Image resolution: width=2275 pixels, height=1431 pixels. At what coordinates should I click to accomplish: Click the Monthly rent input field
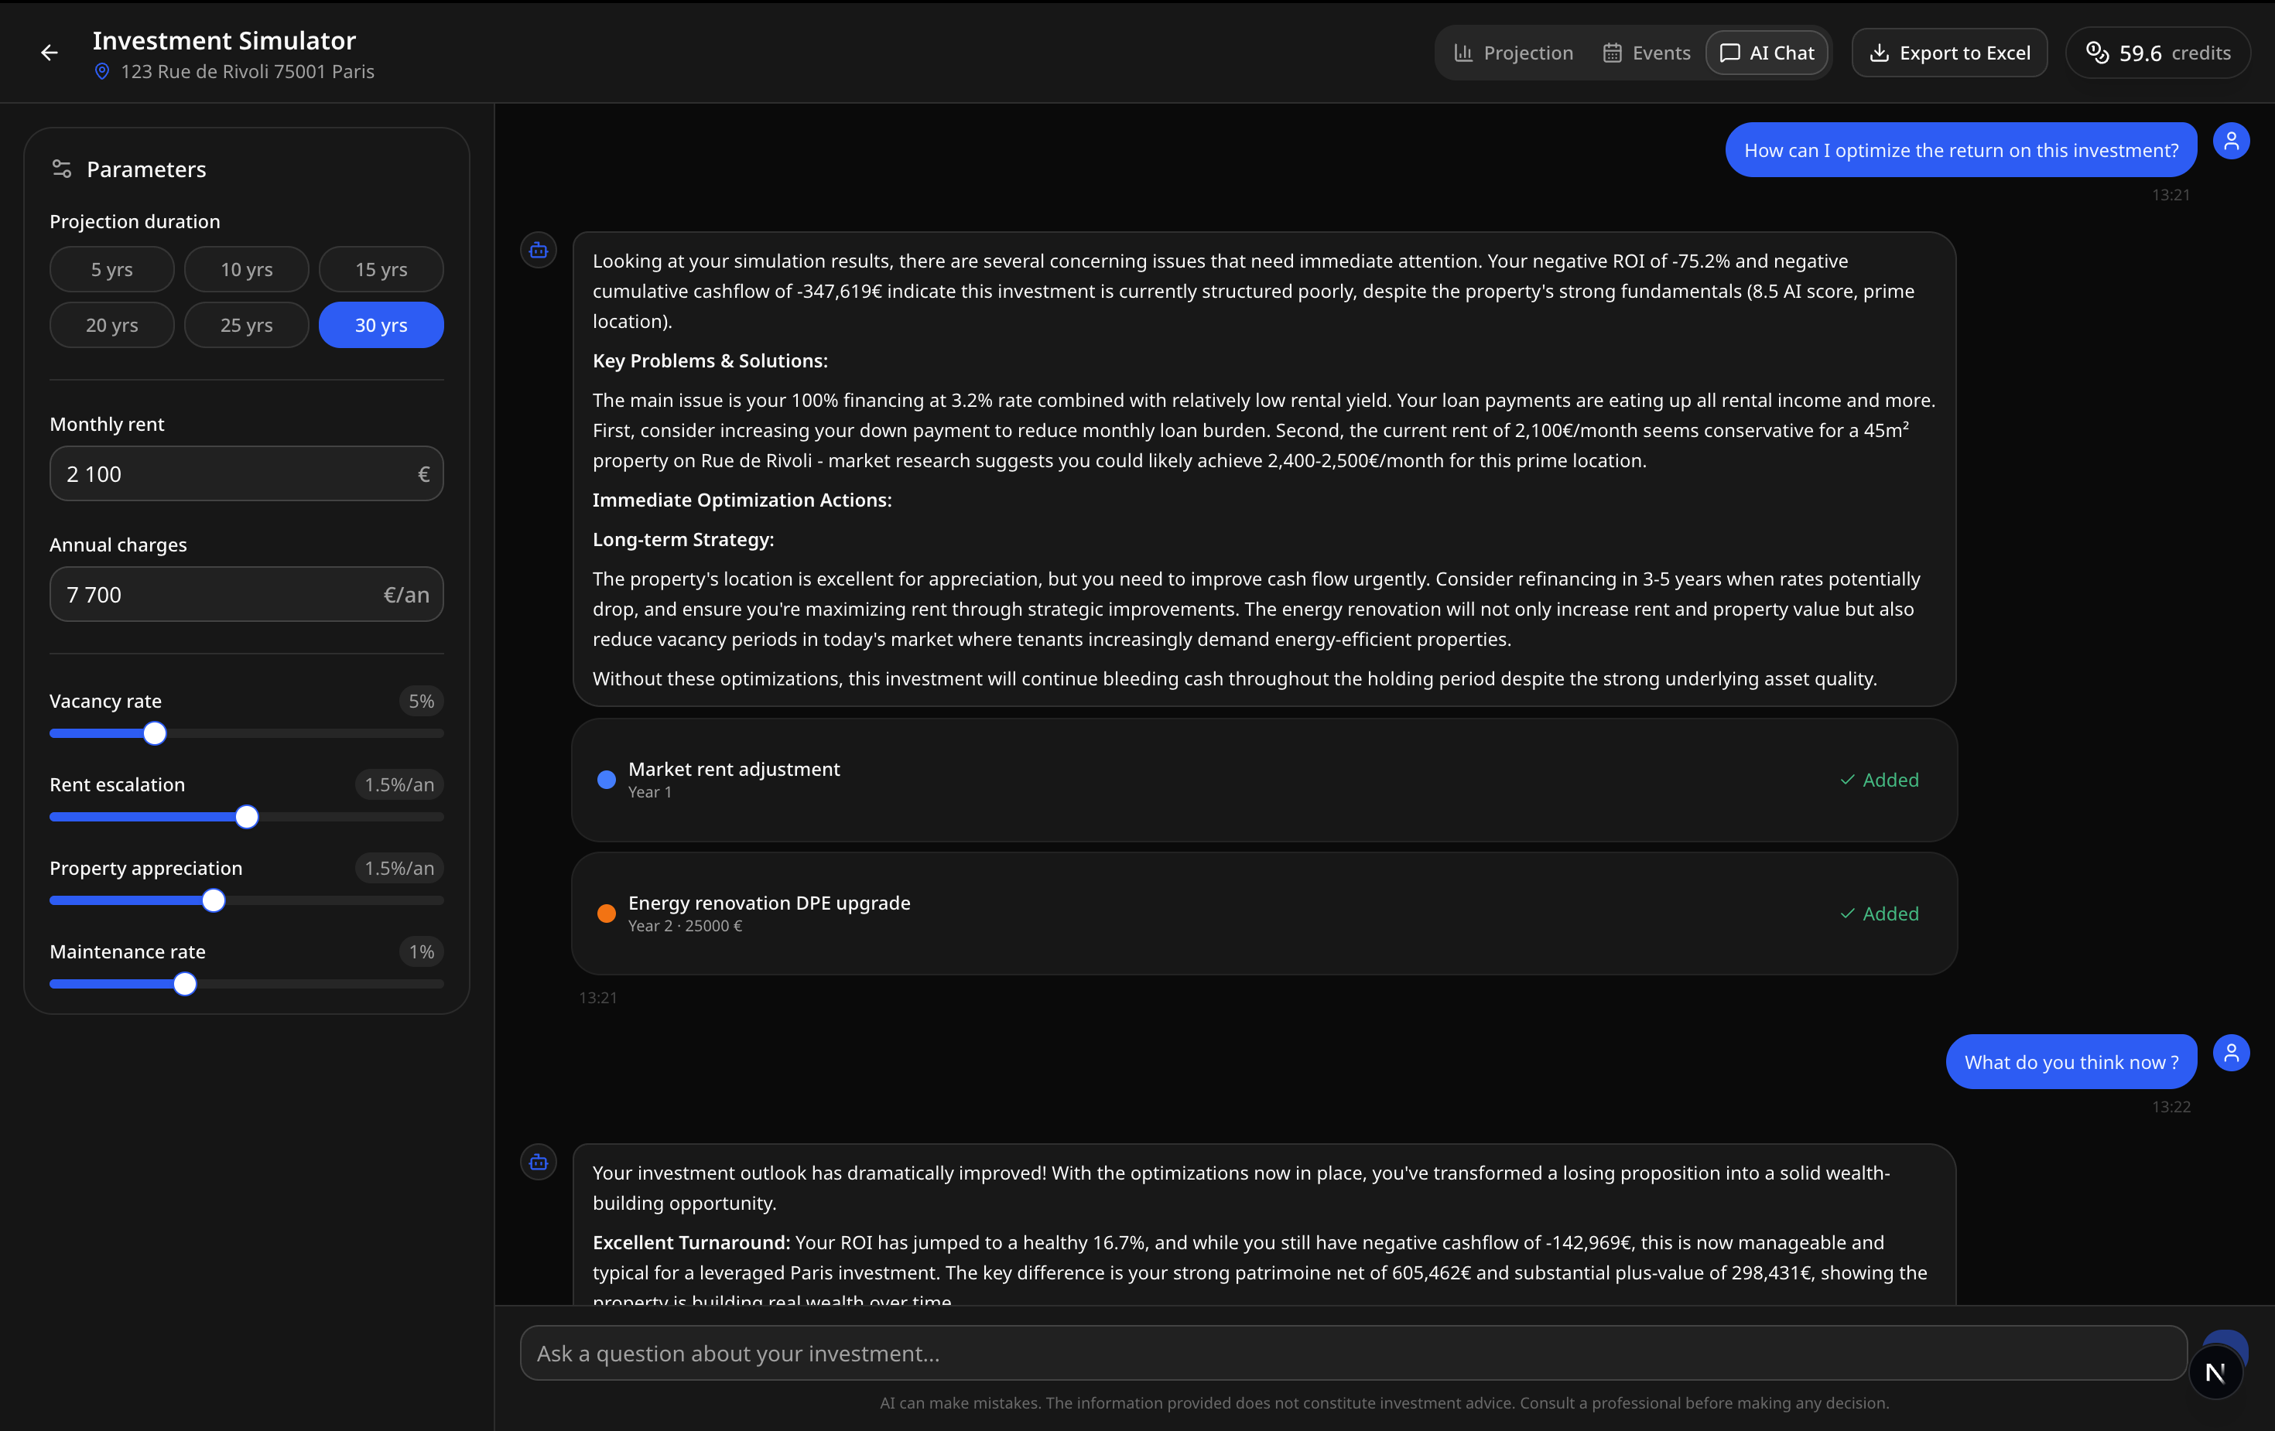coord(247,473)
